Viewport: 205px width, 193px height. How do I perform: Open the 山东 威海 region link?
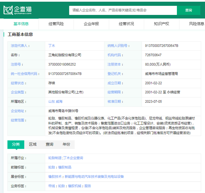(x=55, y=101)
